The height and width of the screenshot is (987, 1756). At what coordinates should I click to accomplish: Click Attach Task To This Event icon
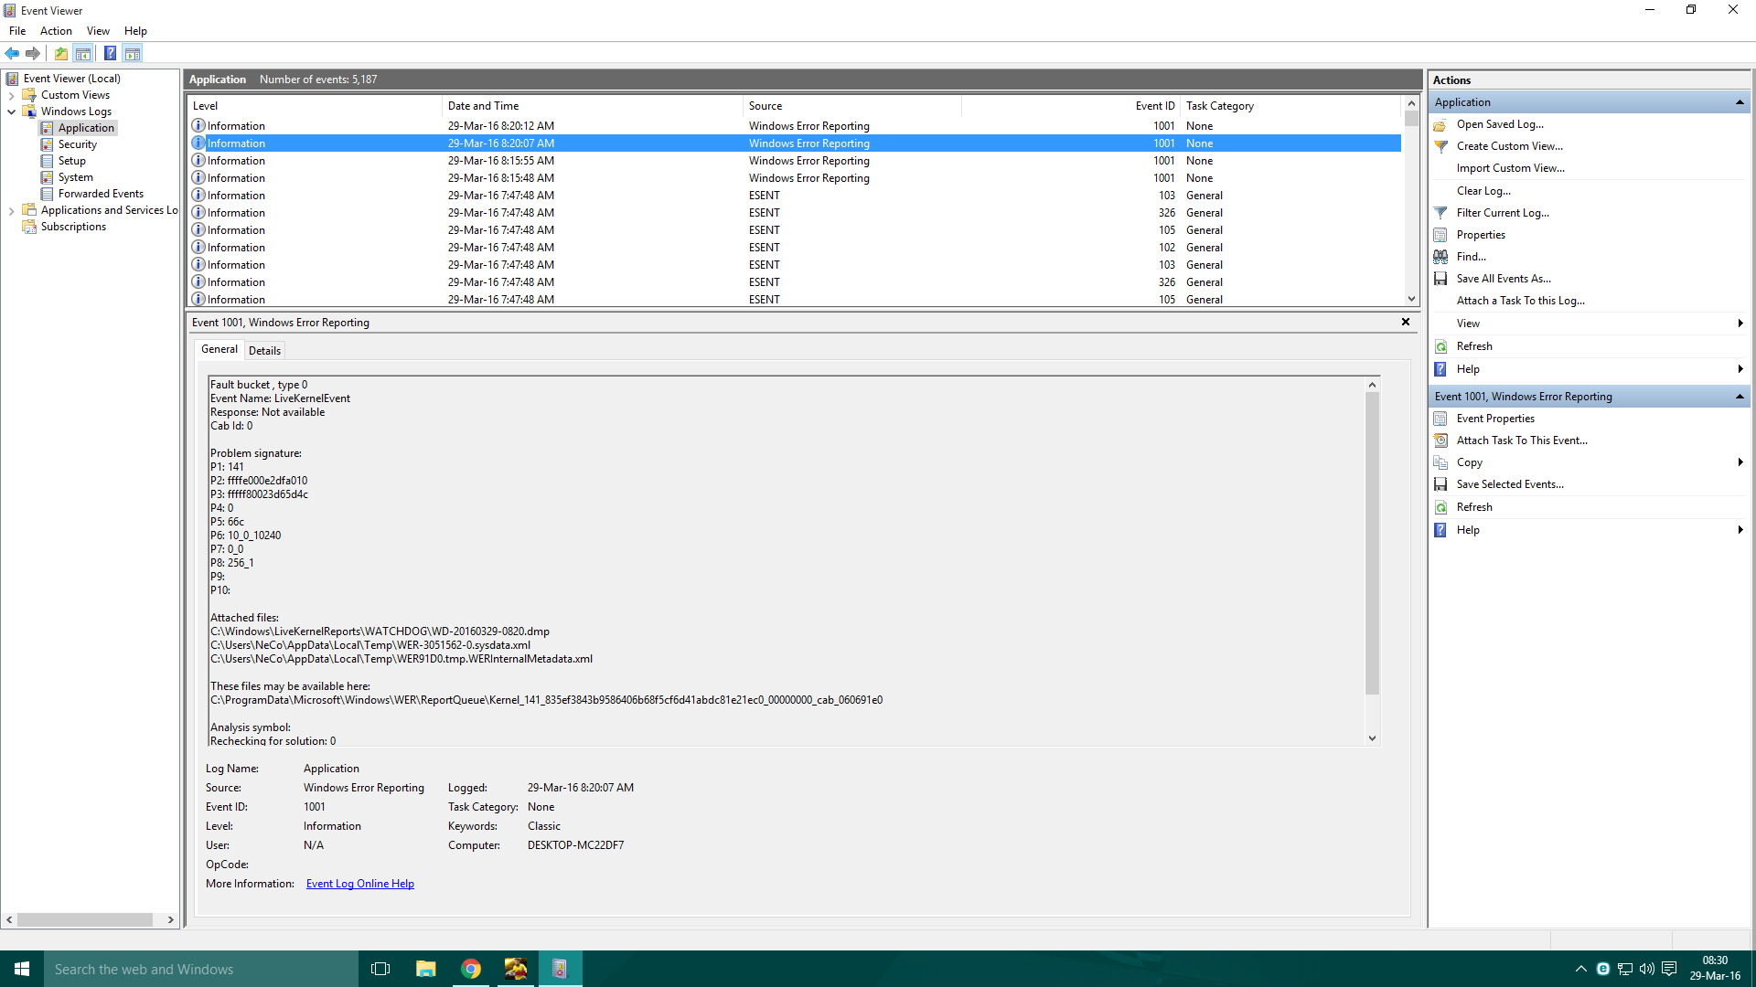(1441, 440)
